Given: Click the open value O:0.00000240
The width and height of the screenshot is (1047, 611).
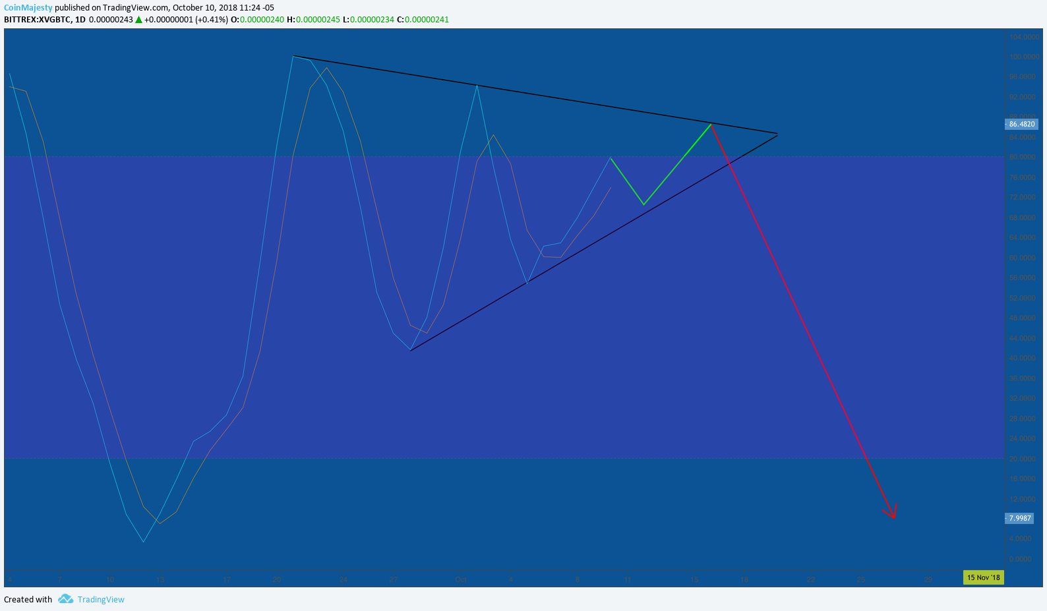Looking at the screenshot, I should [257, 20].
